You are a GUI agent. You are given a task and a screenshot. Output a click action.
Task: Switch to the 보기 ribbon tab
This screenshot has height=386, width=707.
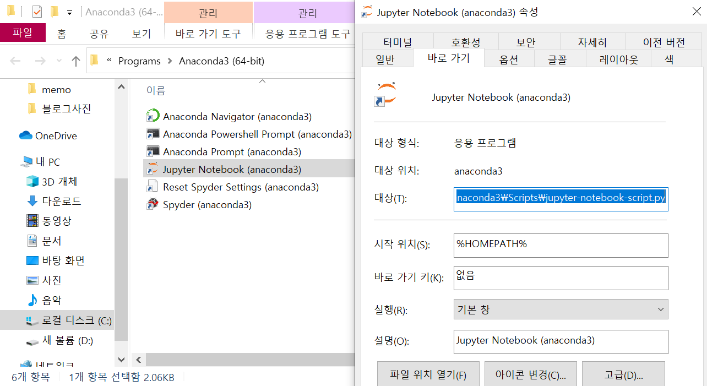coord(142,34)
